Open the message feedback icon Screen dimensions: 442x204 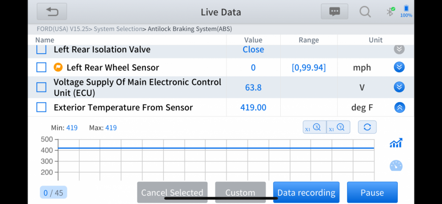[334, 12]
